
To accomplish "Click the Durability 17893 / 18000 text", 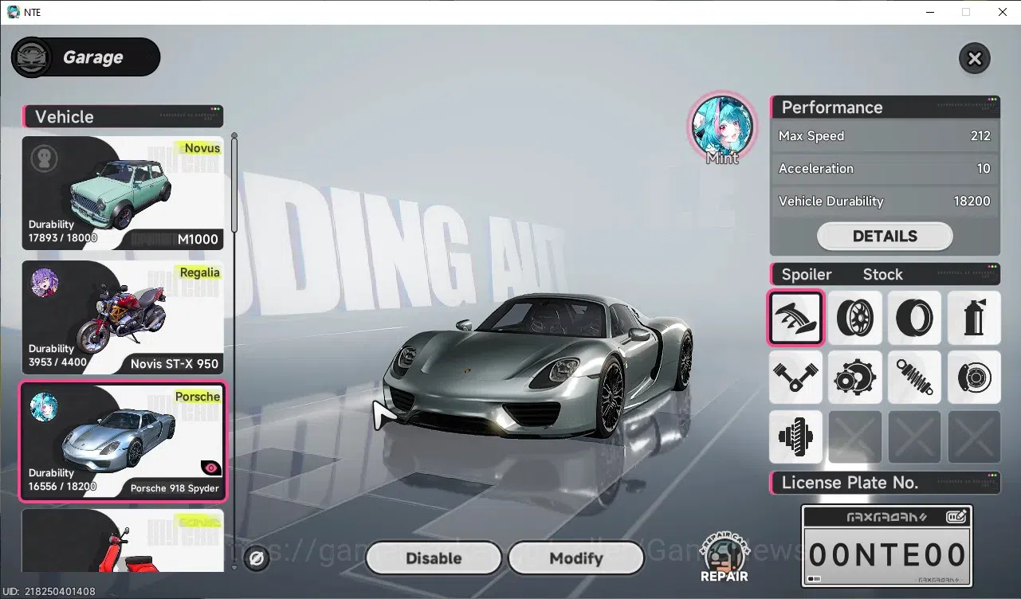I will (62, 231).
